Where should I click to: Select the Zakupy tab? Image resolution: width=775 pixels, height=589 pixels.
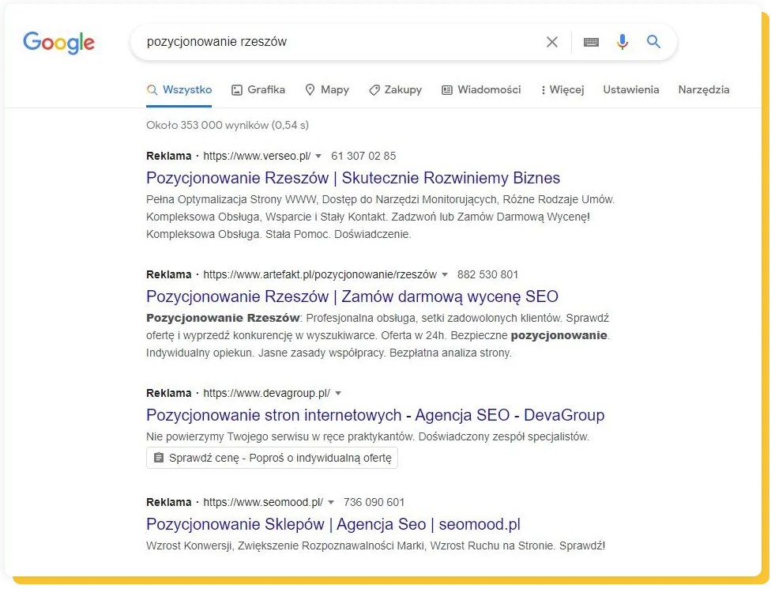[x=395, y=90]
